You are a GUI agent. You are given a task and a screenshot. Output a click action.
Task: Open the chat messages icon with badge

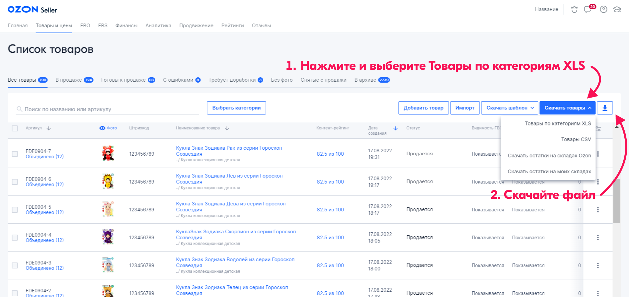point(588,9)
